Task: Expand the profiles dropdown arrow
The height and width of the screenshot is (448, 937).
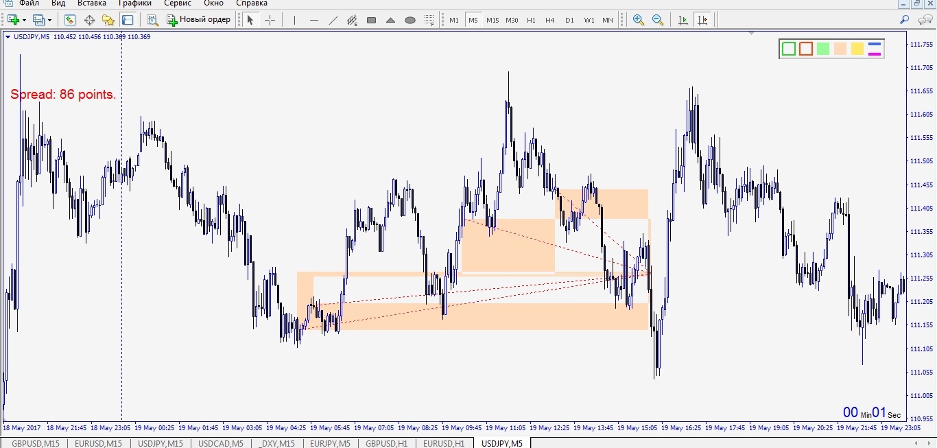Action: coord(50,20)
